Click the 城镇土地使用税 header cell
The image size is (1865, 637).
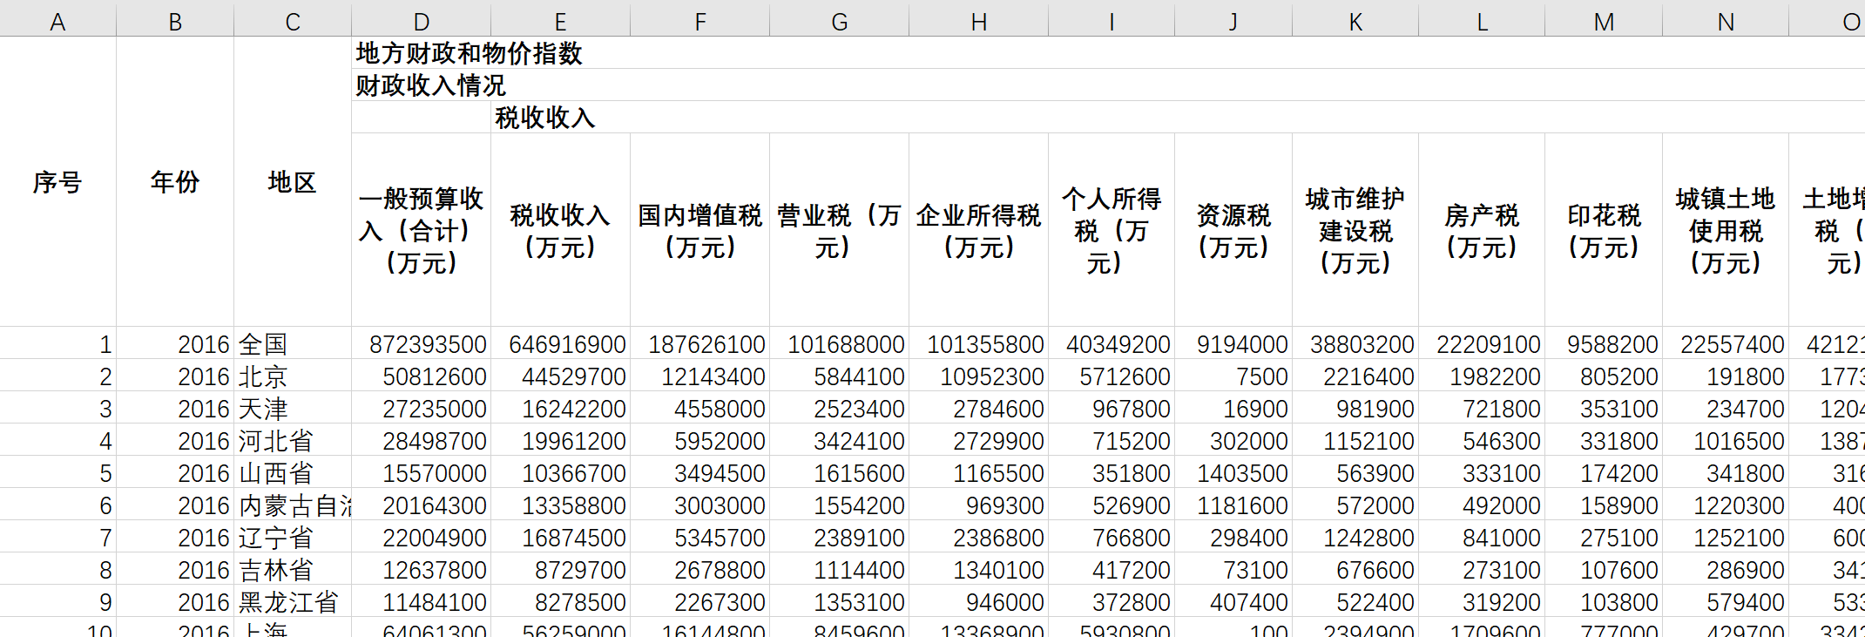(x=1726, y=230)
